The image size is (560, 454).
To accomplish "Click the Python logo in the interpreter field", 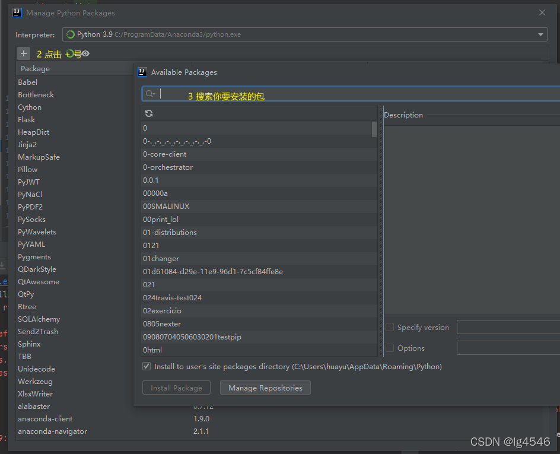I will click(71, 34).
